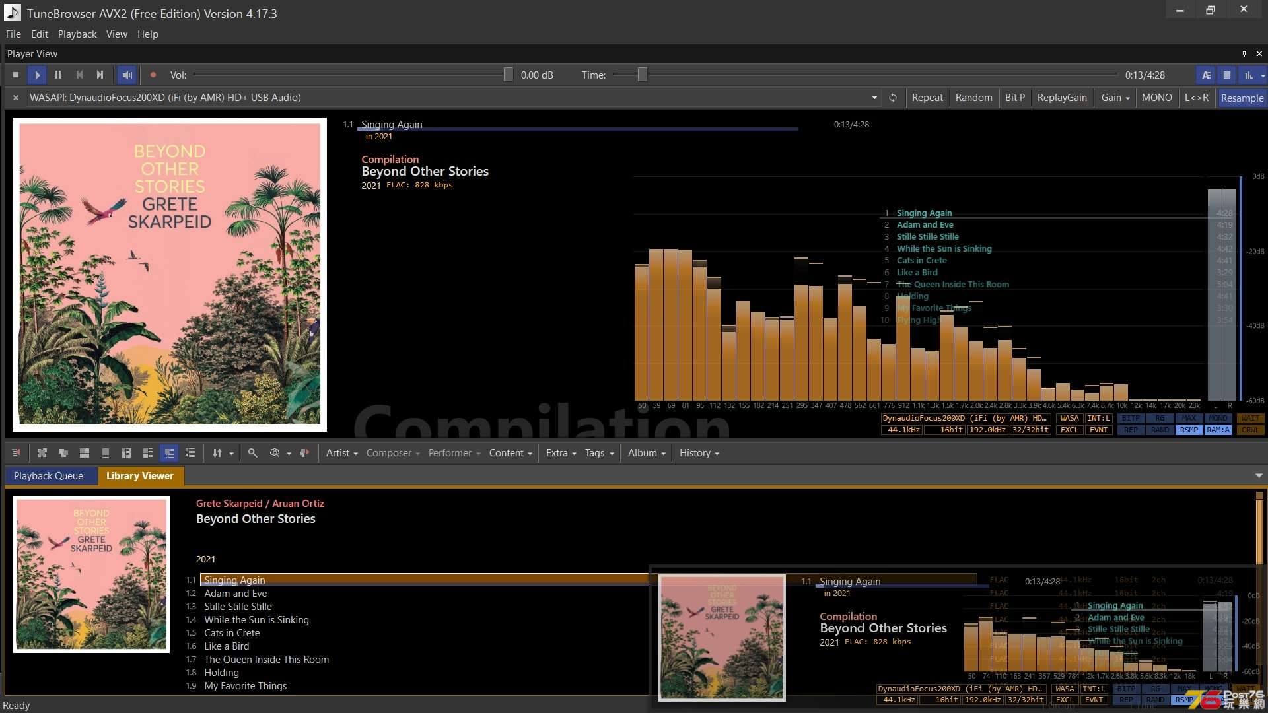Expand the Artist filter dropdown
This screenshot has height=713, width=1268.
tap(341, 453)
